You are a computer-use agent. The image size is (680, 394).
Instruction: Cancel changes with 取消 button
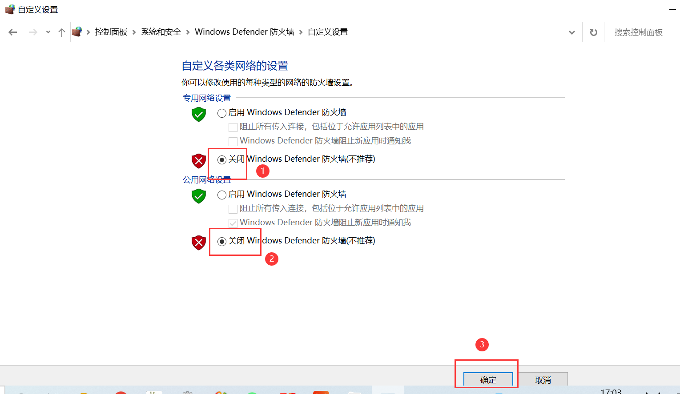pos(543,379)
